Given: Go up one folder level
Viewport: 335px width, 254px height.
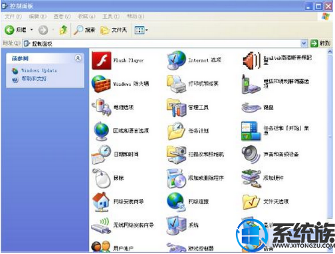Looking at the screenshot, I should tap(63, 30).
